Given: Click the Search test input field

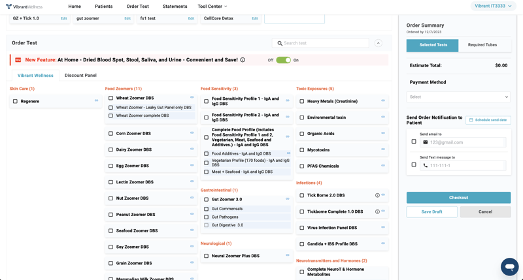Looking at the screenshot, I should coord(320,43).
